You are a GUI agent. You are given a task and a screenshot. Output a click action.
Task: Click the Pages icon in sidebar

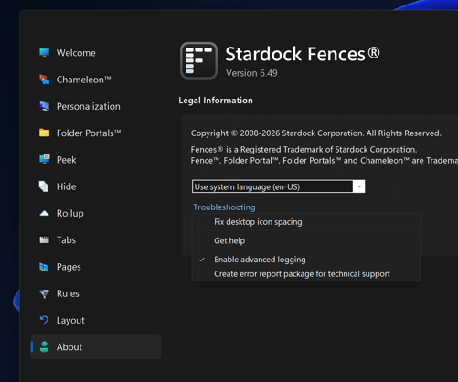click(44, 267)
